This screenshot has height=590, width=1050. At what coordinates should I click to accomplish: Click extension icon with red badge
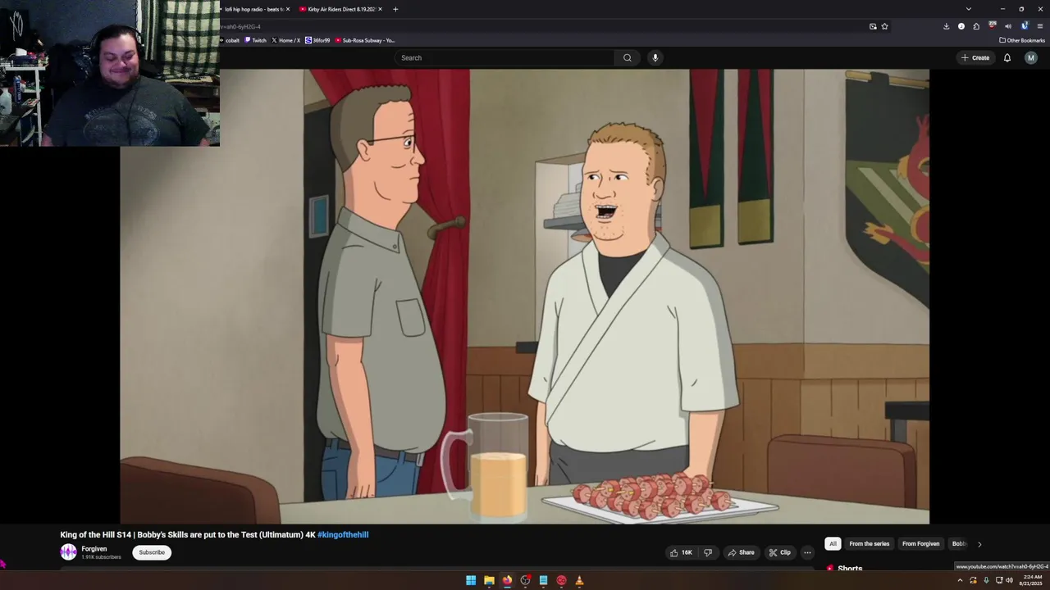[x=993, y=25]
